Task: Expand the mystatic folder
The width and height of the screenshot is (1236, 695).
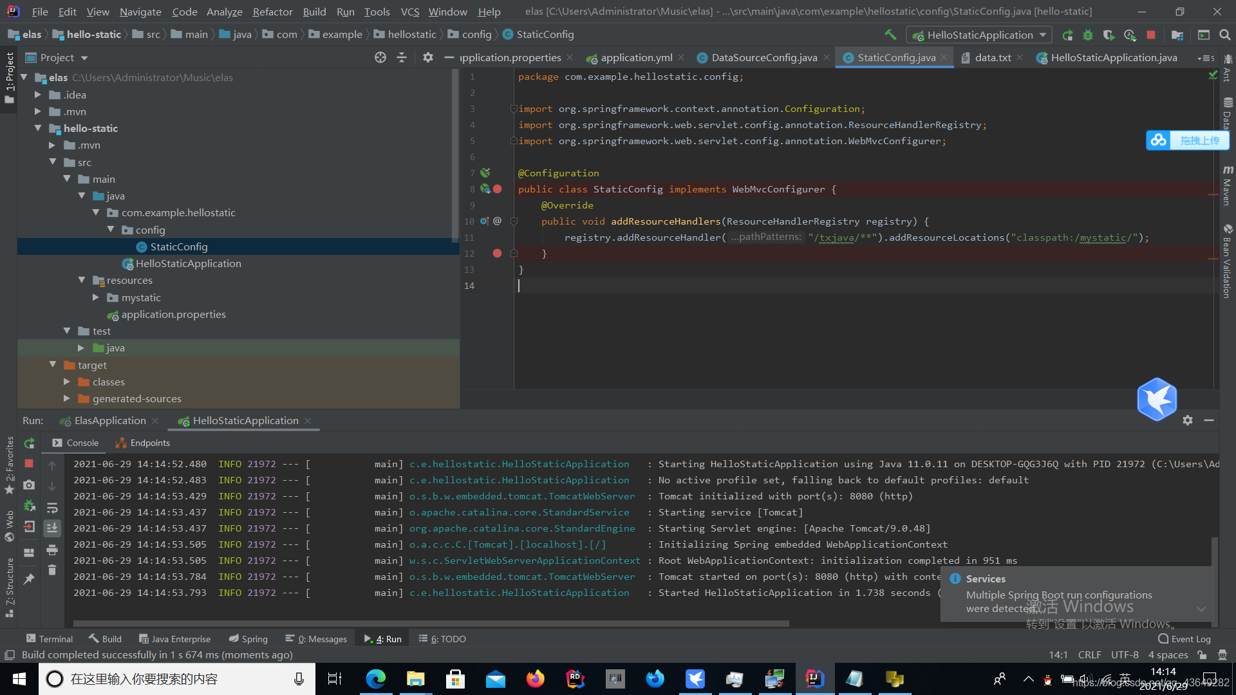Action: click(96, 297)
